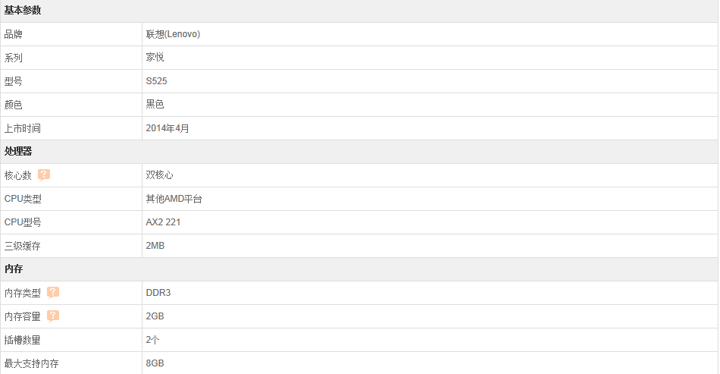Click the 三级缓存 value 2MB
This screenshot has width=720, height=374.
(x=155, y=245)
